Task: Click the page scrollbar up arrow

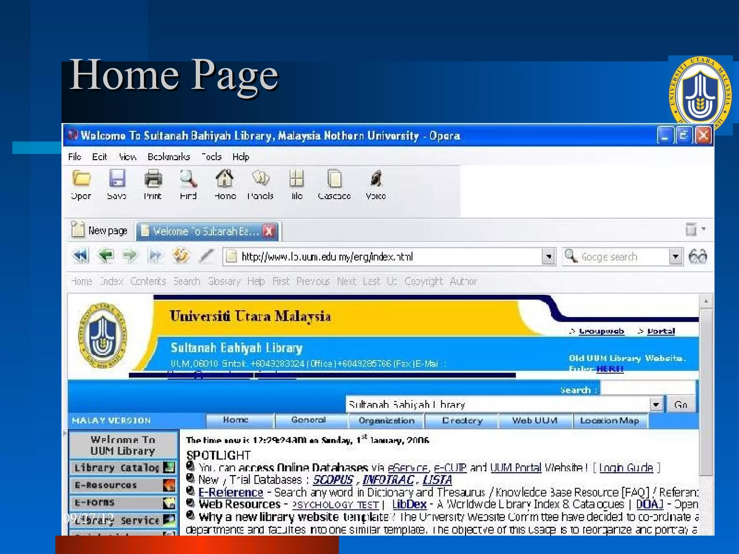Action: (706, 301)
